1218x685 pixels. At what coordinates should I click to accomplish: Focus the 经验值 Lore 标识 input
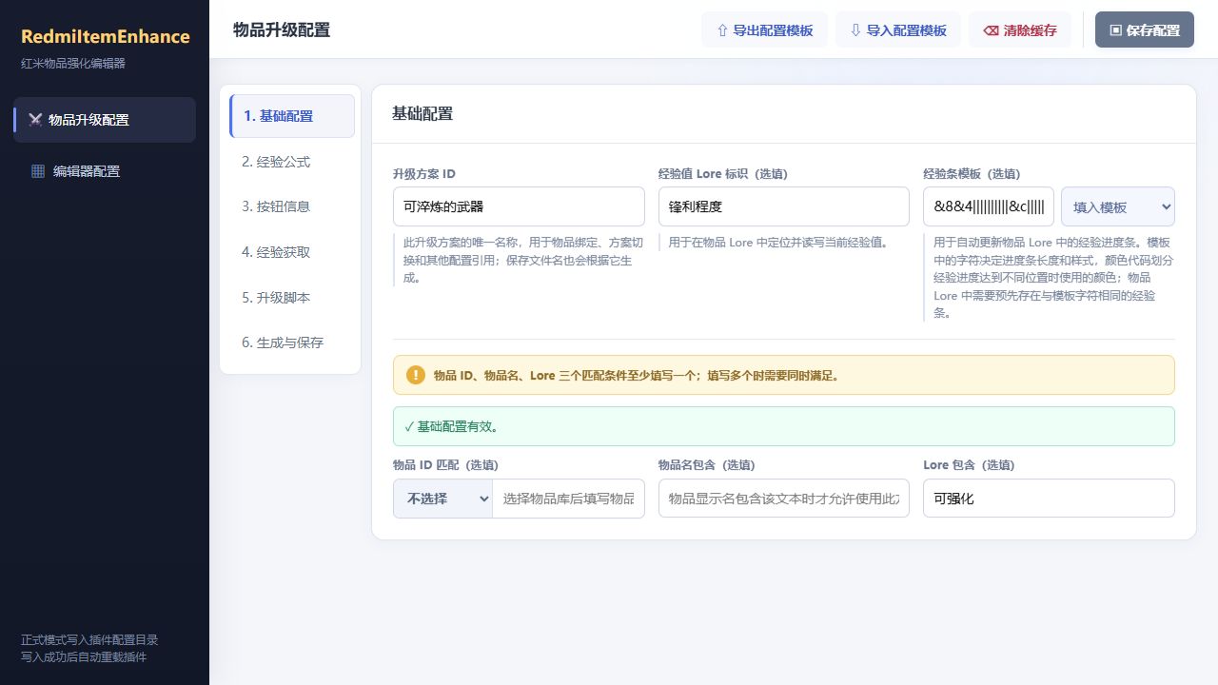tap(784, 206)
